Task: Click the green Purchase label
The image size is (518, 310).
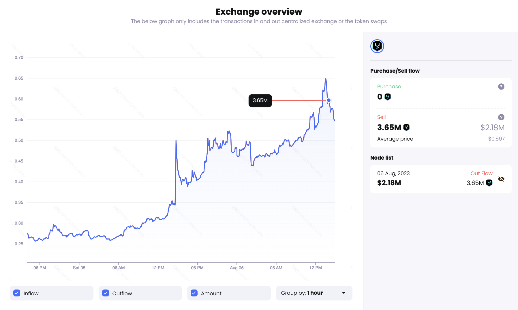Action: (x=389, y=86)
